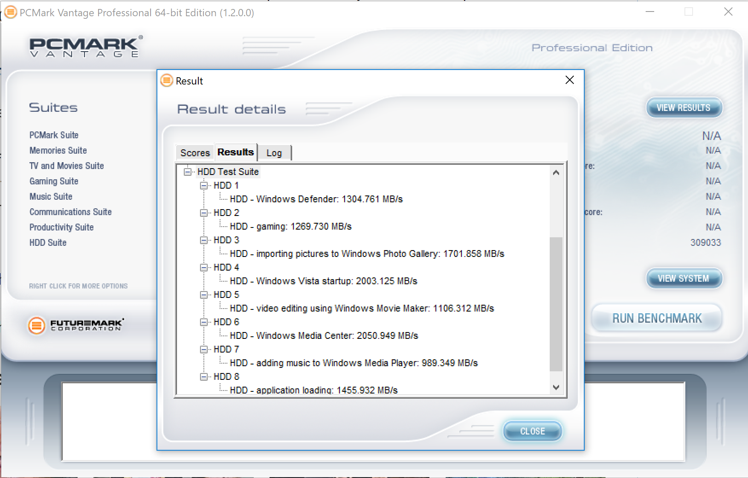Select the HDD Suite in Suites list

tap(48, 243)
